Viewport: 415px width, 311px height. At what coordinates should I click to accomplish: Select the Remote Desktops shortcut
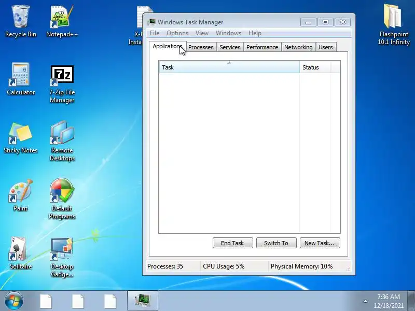coord(62,141)
